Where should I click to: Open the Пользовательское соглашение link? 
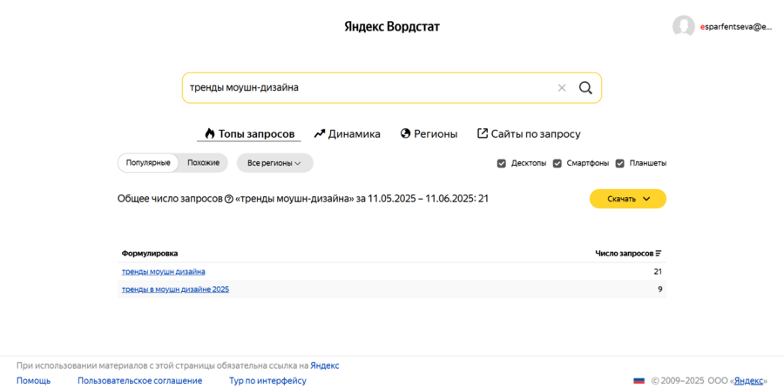pyautogui.click(x=140, y=380)
